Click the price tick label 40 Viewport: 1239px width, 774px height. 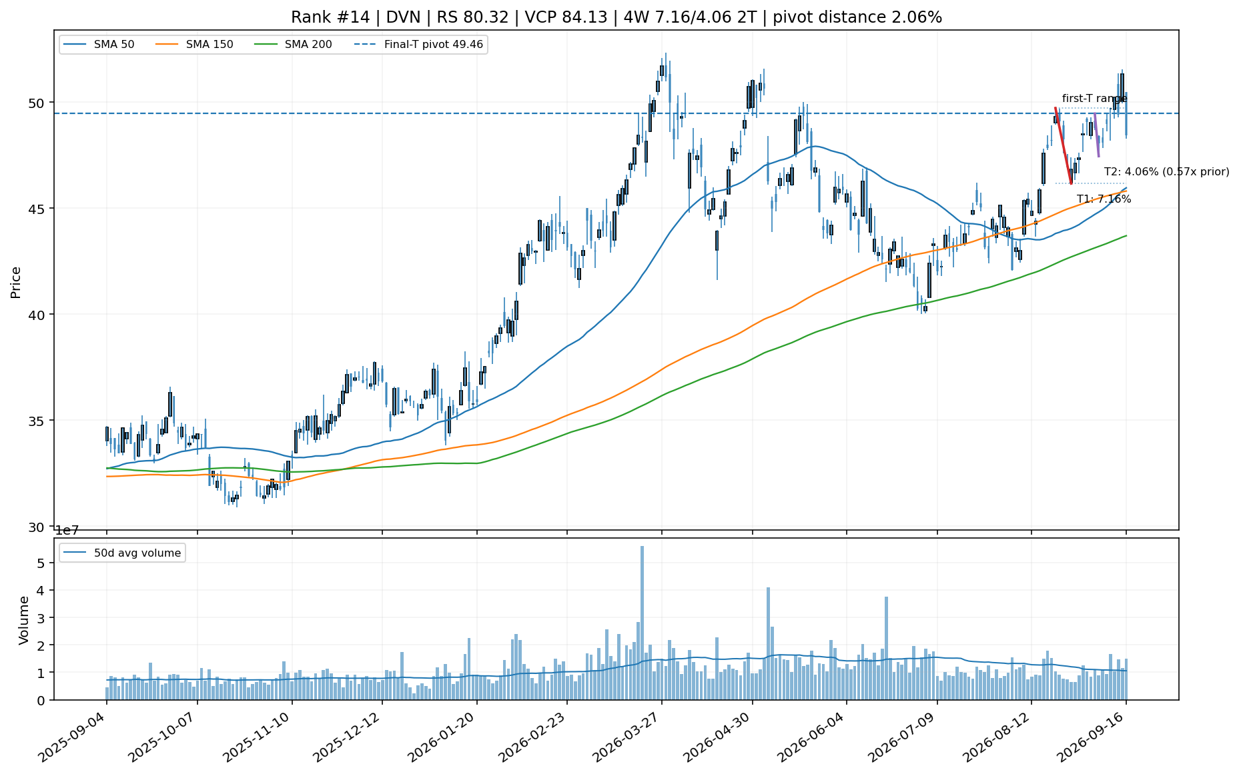(x=37, y=315)
